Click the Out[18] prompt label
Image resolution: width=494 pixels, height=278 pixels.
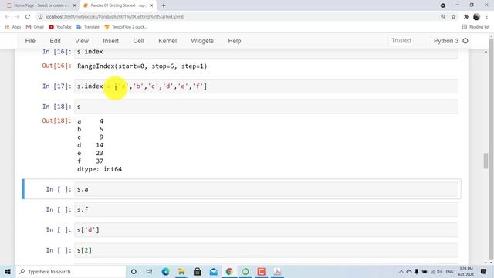(56, 120)
